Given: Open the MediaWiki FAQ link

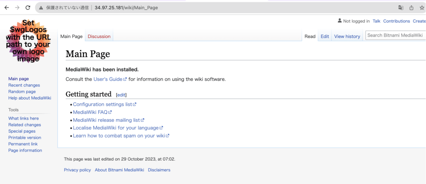Looking at the screenshot, I should (x=92, y=112).
